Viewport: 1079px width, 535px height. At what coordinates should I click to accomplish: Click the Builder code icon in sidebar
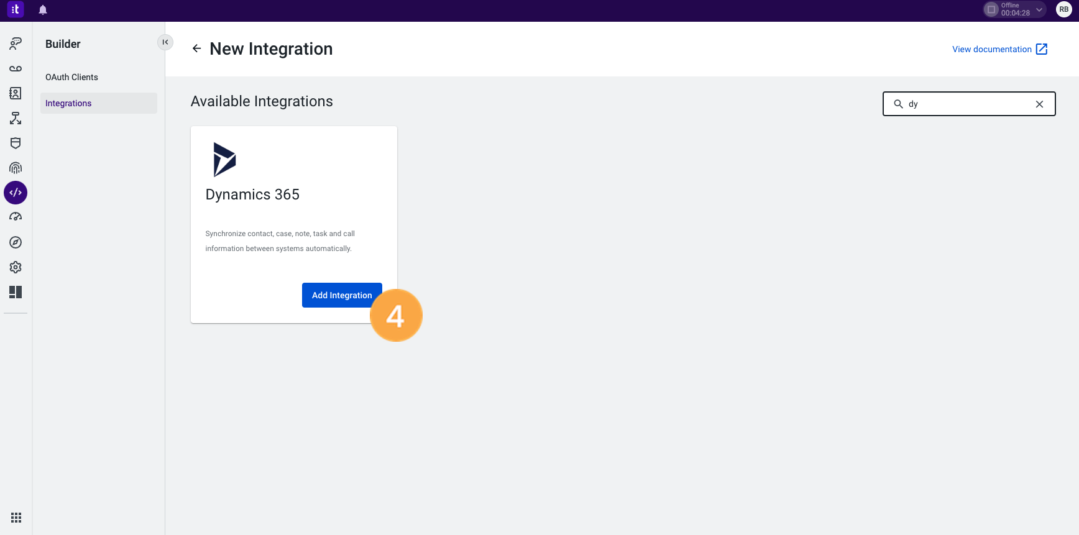16,193
